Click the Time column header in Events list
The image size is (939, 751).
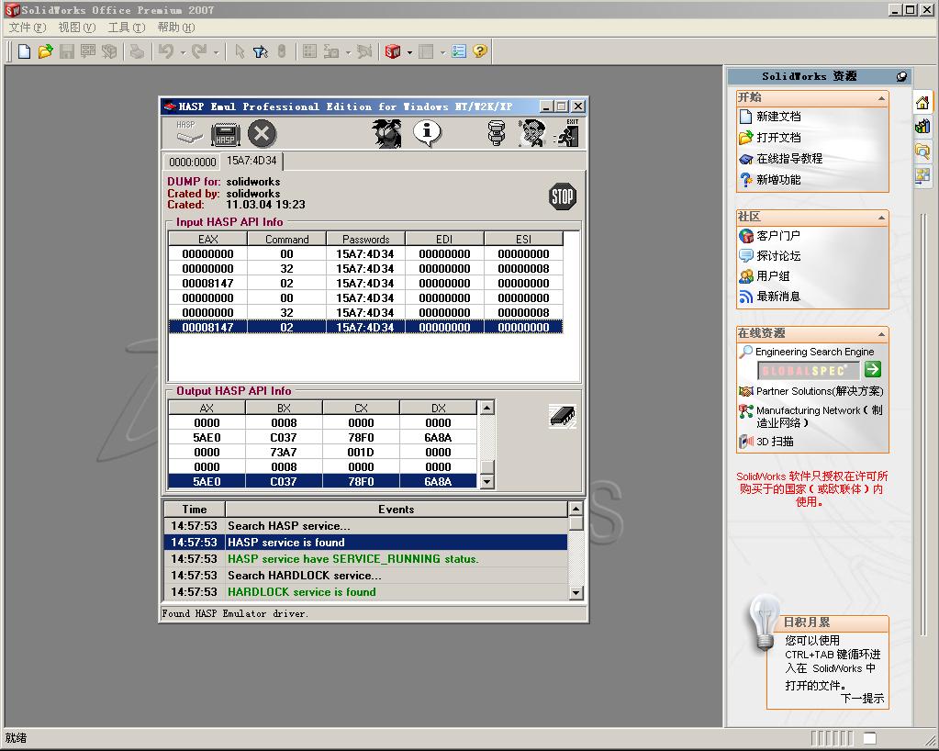pos(195,509)
